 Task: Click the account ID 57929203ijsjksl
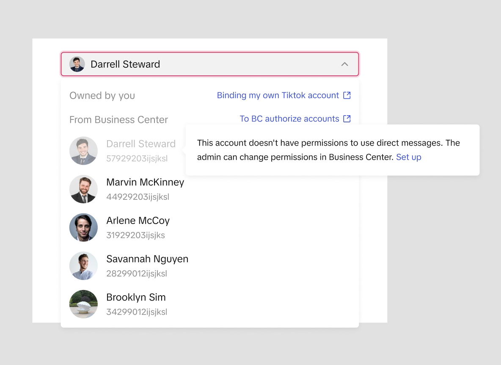137,158
